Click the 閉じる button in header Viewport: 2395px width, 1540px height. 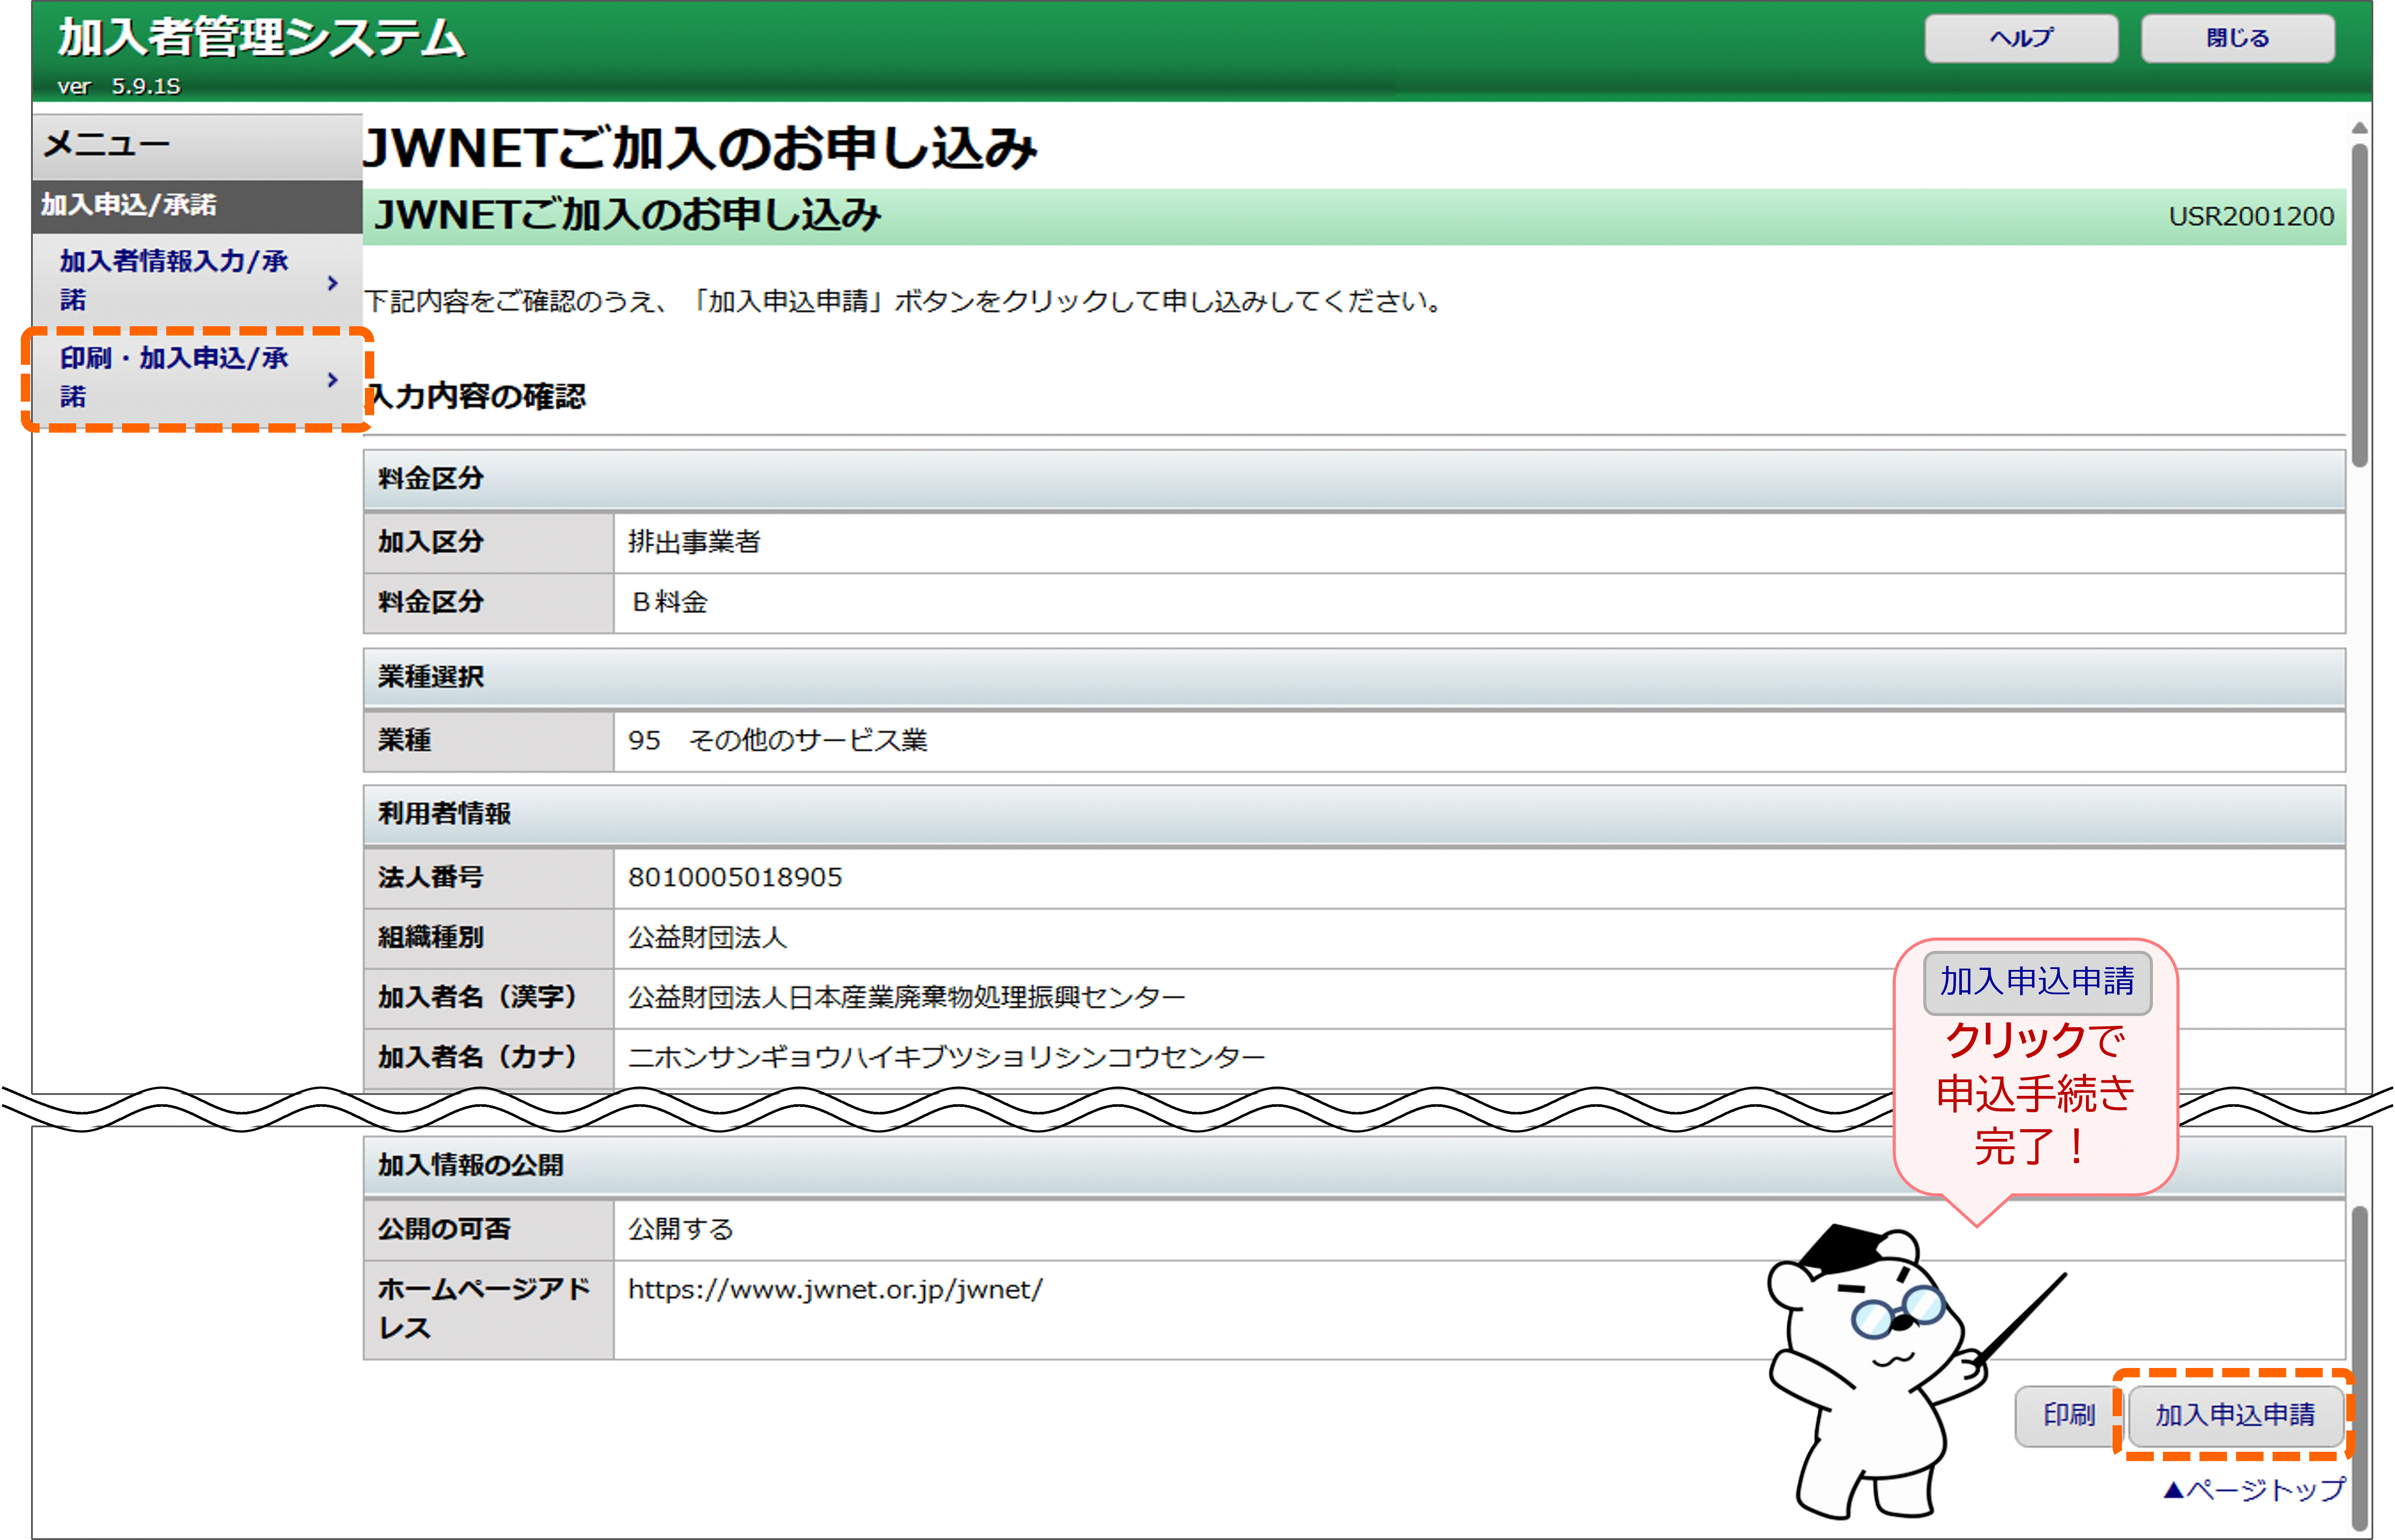2237,38
